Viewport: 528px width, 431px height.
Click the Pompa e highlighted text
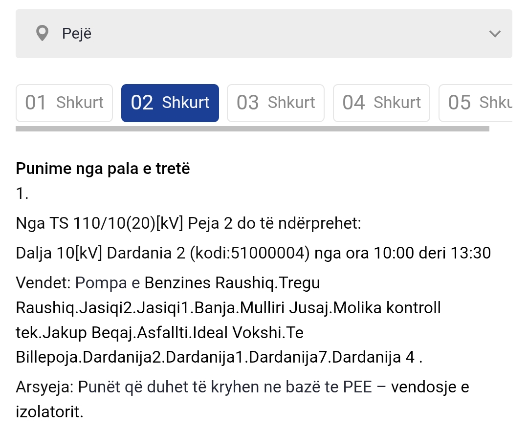108,282
